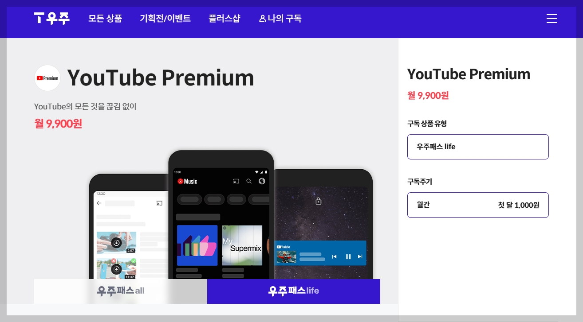This screenshot has height=322, width=583.
Task: Click the YouTube Premium round logo
Action: [x=47, y=78]
